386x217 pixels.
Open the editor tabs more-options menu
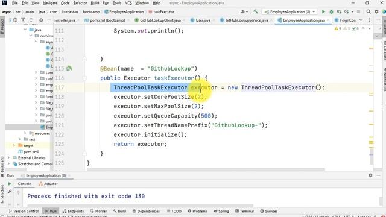pyautogui.click(x=370, y=20)
